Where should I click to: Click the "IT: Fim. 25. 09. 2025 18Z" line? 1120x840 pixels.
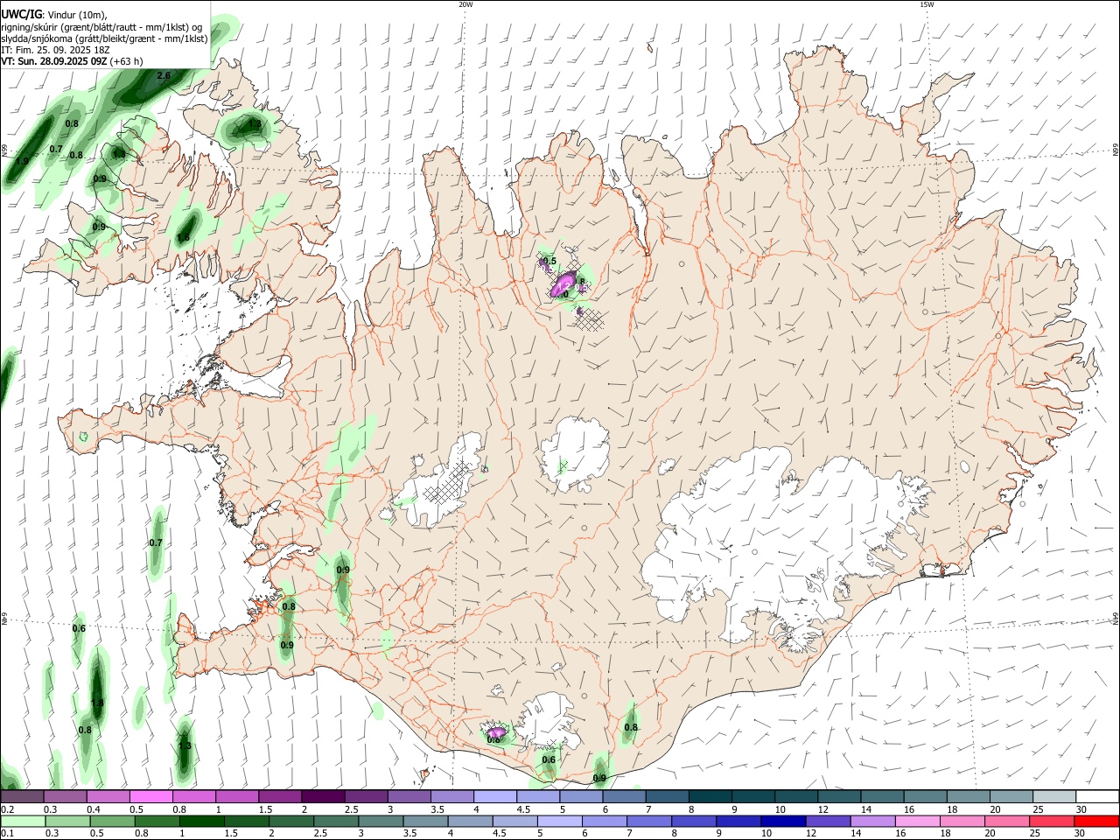coord(55,50)
